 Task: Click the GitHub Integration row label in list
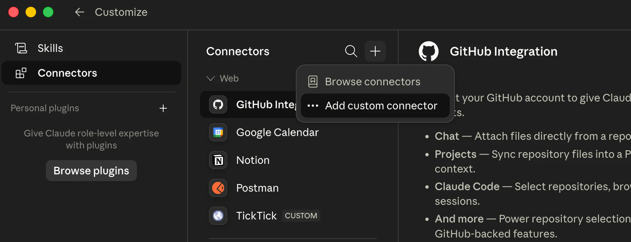click(x=266, y=104)
